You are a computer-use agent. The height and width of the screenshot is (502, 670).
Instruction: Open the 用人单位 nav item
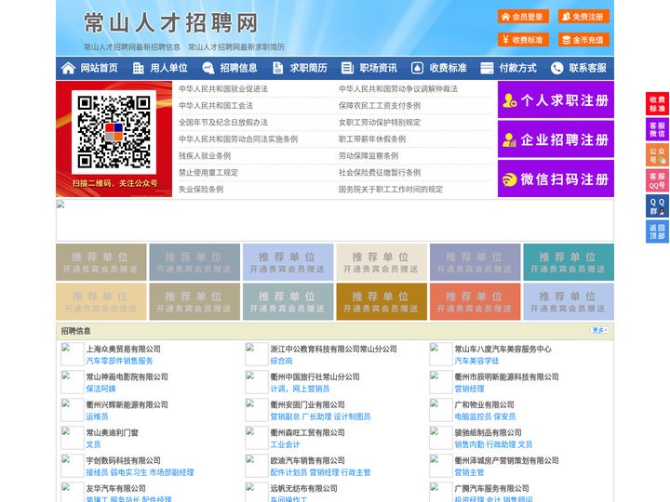168,68
